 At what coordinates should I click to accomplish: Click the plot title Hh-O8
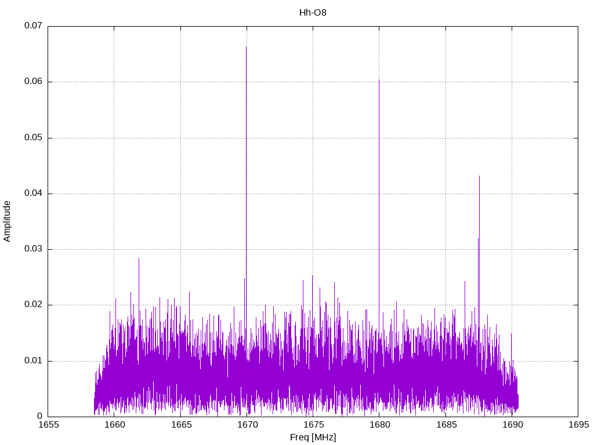tap(313, 12)
